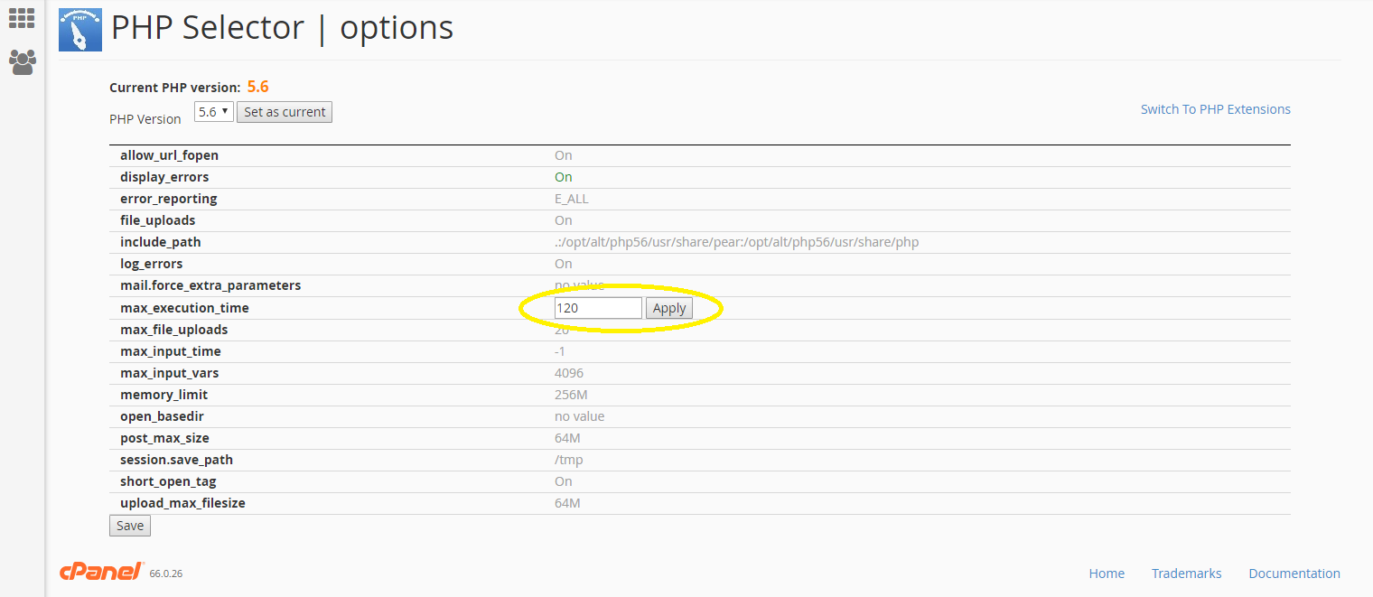Apply the max_execution_time value
This screenshot has width=1373, height=597.
(669, 308)
